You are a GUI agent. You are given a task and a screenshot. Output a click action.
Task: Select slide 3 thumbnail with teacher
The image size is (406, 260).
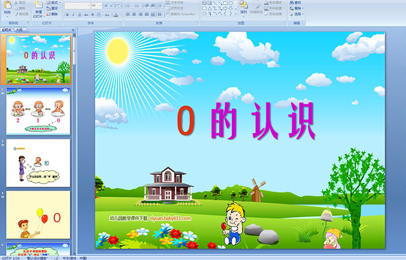click(x=38, y=163)
